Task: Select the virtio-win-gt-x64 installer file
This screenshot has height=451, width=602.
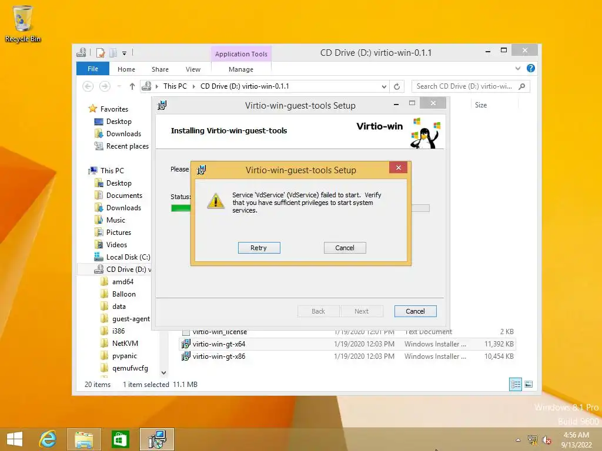Action: (x=347, y=344)
